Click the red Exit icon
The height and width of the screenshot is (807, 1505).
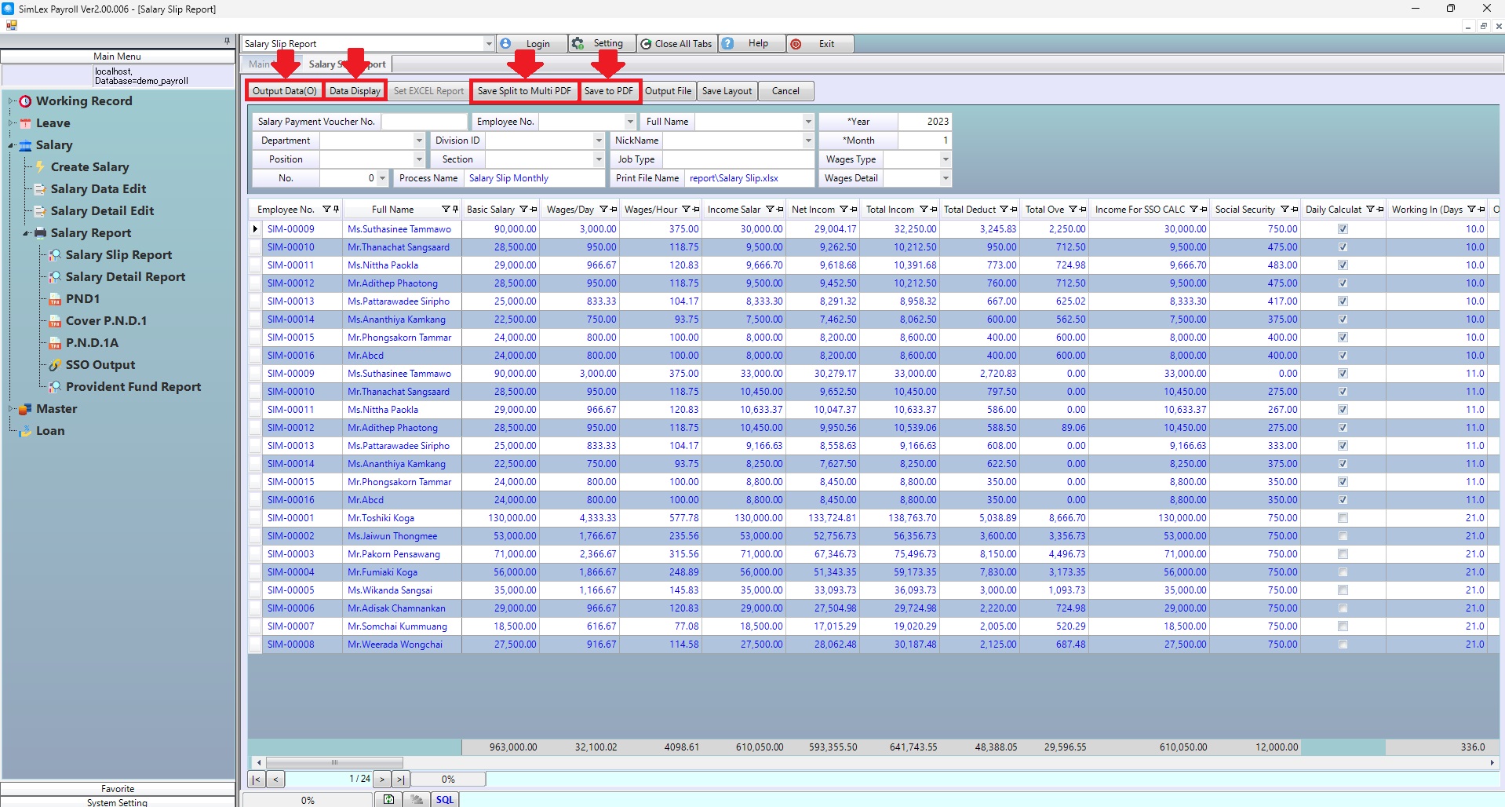(x=796, y=44)
